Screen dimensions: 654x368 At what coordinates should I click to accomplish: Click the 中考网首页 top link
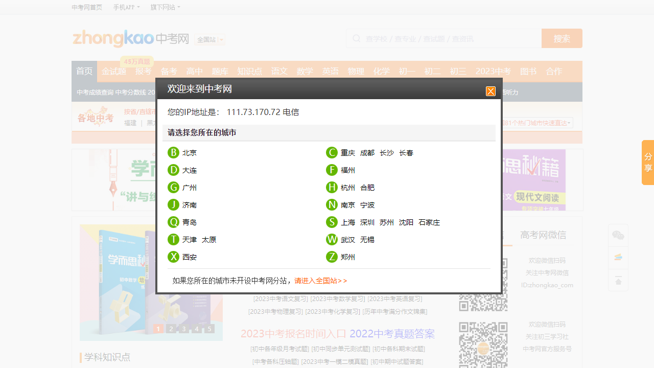[87, 7]
